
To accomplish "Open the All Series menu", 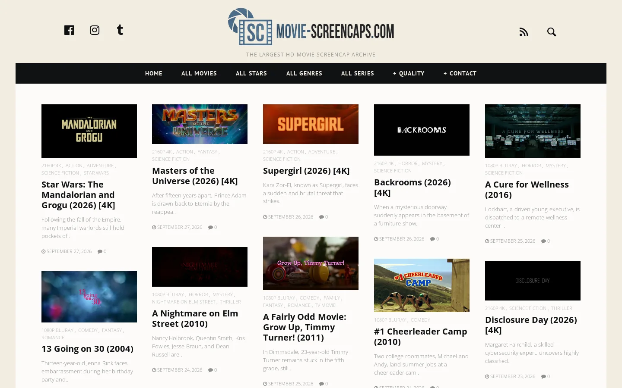I will [358, 73].
